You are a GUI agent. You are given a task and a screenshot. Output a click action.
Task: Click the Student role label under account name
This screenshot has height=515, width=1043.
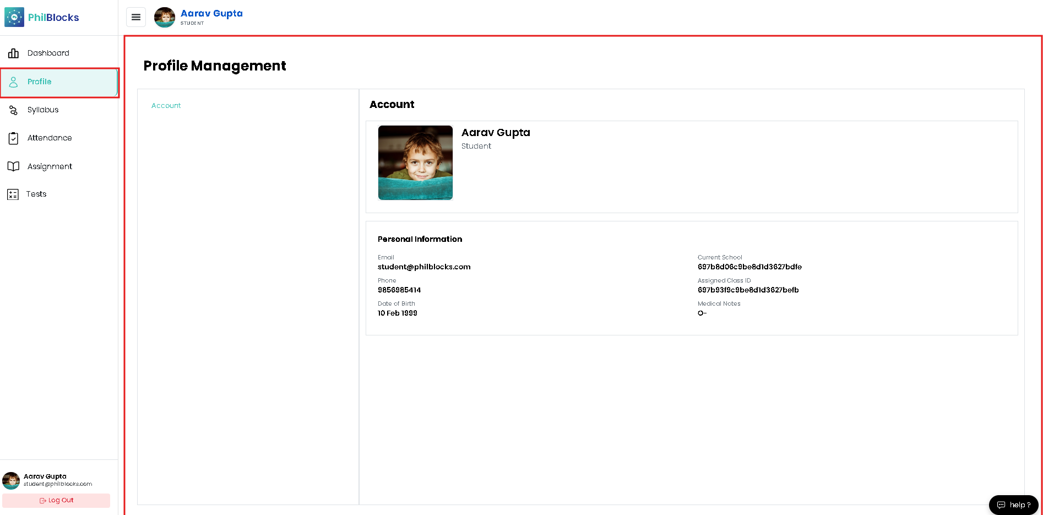(x=476, y=146)
